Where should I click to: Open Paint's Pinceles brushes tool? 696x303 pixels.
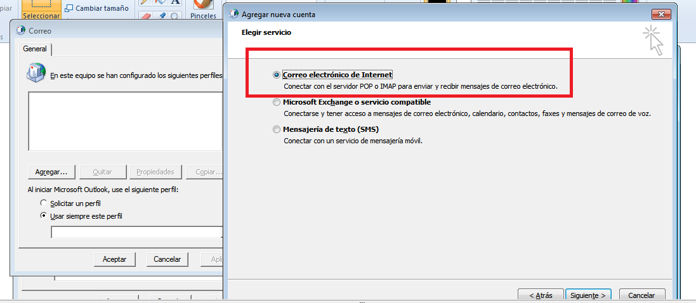(203, 10)
